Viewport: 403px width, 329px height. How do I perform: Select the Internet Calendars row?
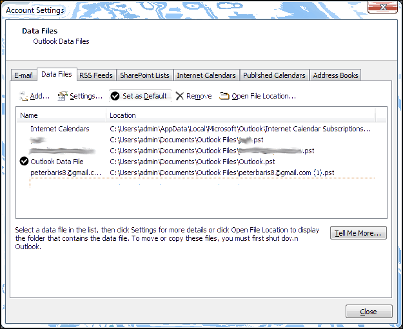tap(196, 129)
